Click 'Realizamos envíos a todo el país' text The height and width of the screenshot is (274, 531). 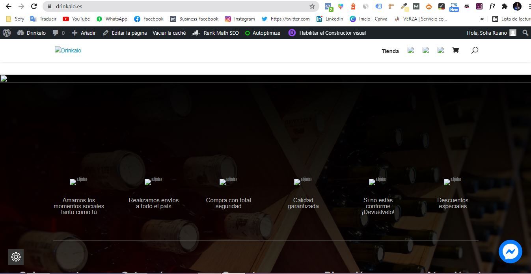[x=154, y=203]
